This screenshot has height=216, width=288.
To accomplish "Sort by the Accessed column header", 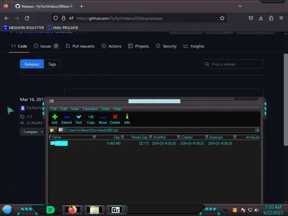I will click(220, 137).
